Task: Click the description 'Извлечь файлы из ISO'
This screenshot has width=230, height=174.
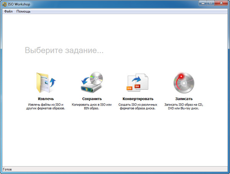Action: (x=46, y=106)
